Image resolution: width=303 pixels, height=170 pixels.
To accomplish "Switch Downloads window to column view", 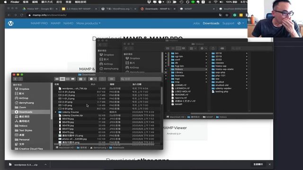I will point(67,79).
